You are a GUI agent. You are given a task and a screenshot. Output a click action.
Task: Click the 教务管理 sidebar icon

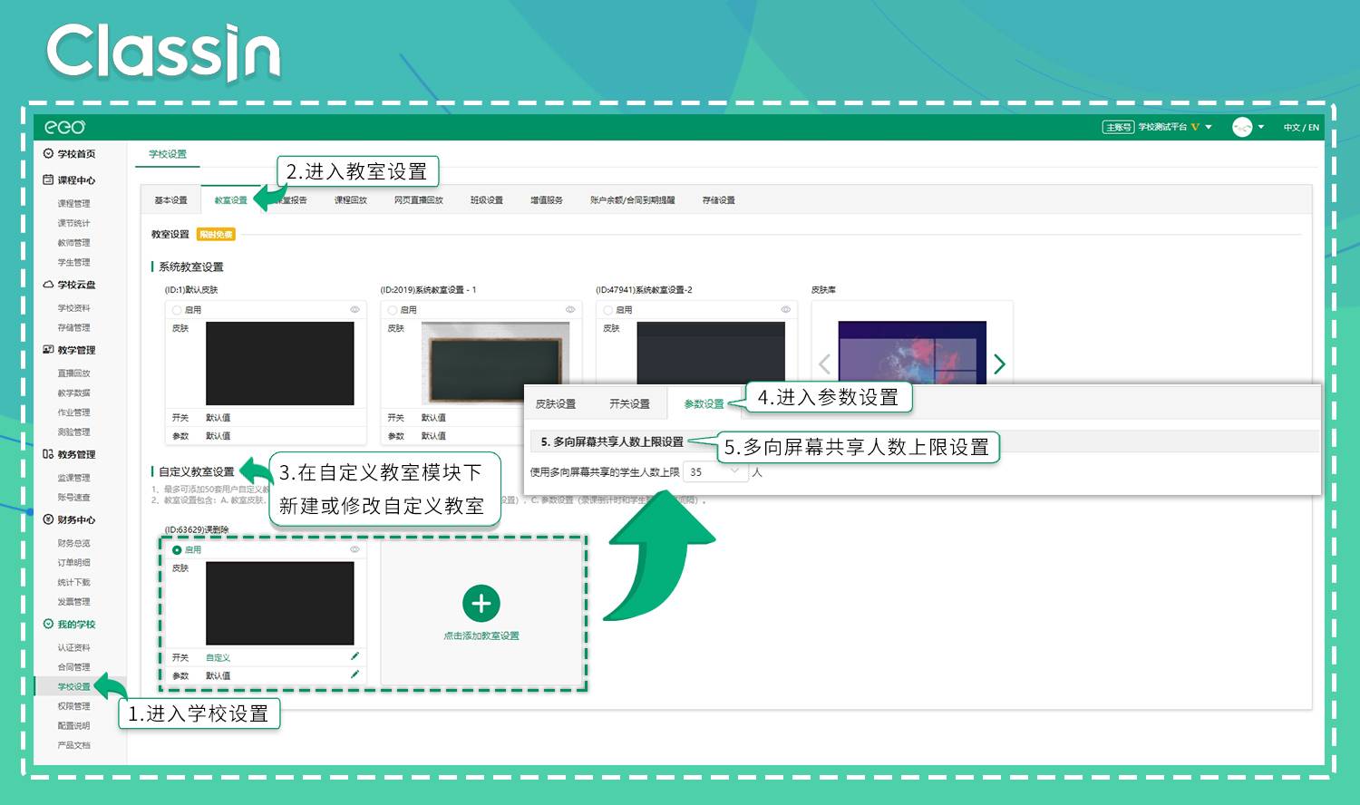[x=48, y=454]
